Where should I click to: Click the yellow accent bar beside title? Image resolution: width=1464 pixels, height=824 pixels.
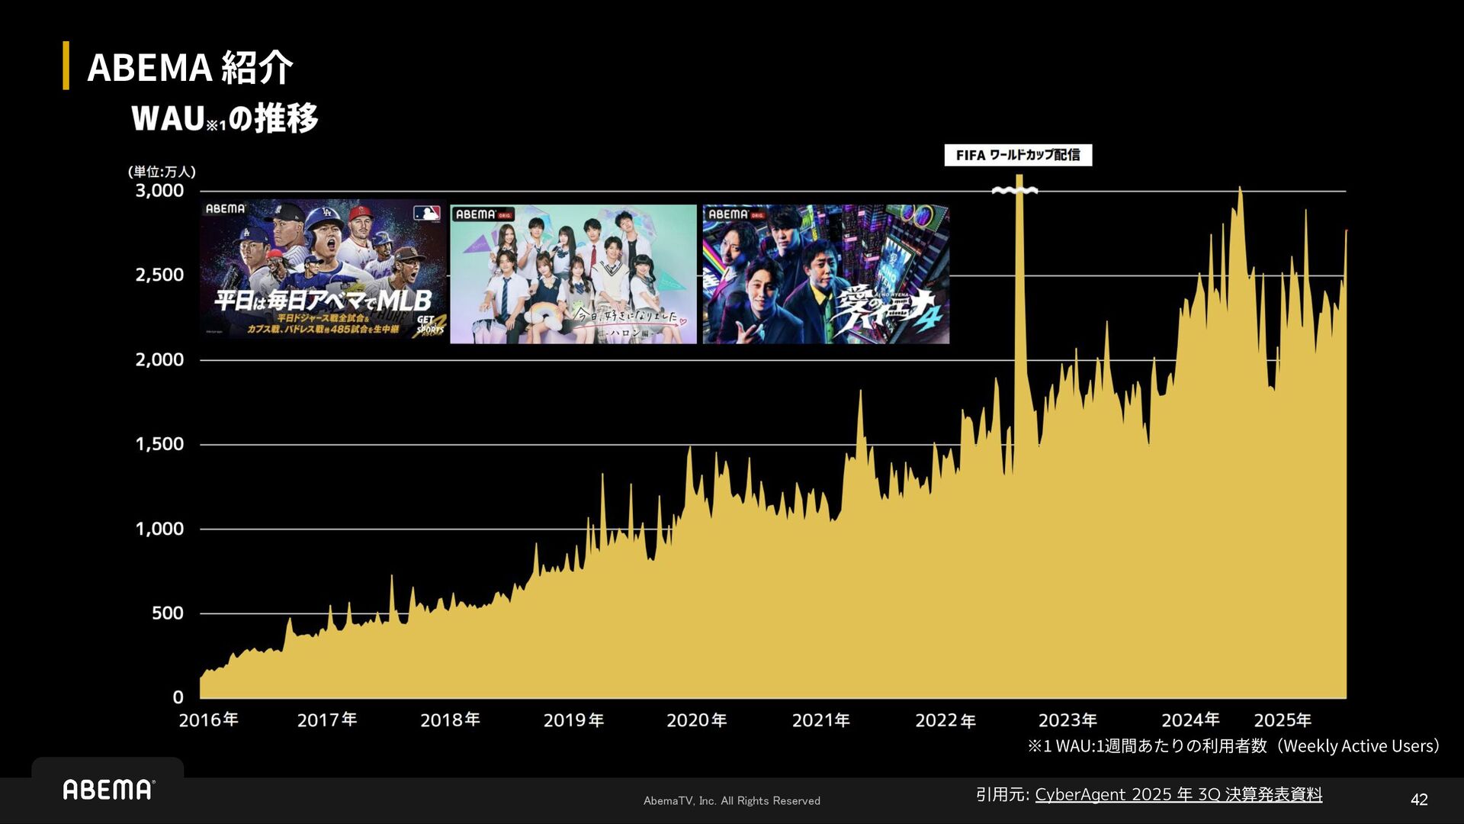tap(66, 66)
